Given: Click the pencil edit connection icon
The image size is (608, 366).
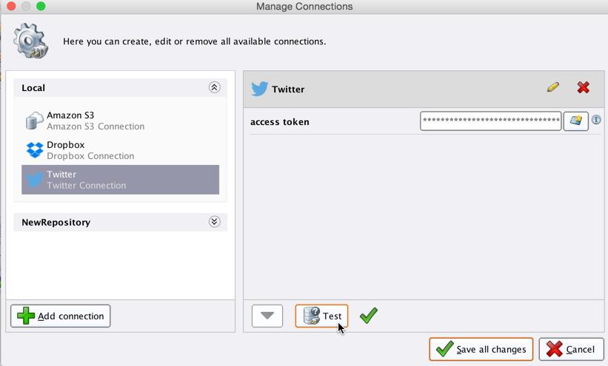Looking at the screenshot, I should tap(552, 87).
